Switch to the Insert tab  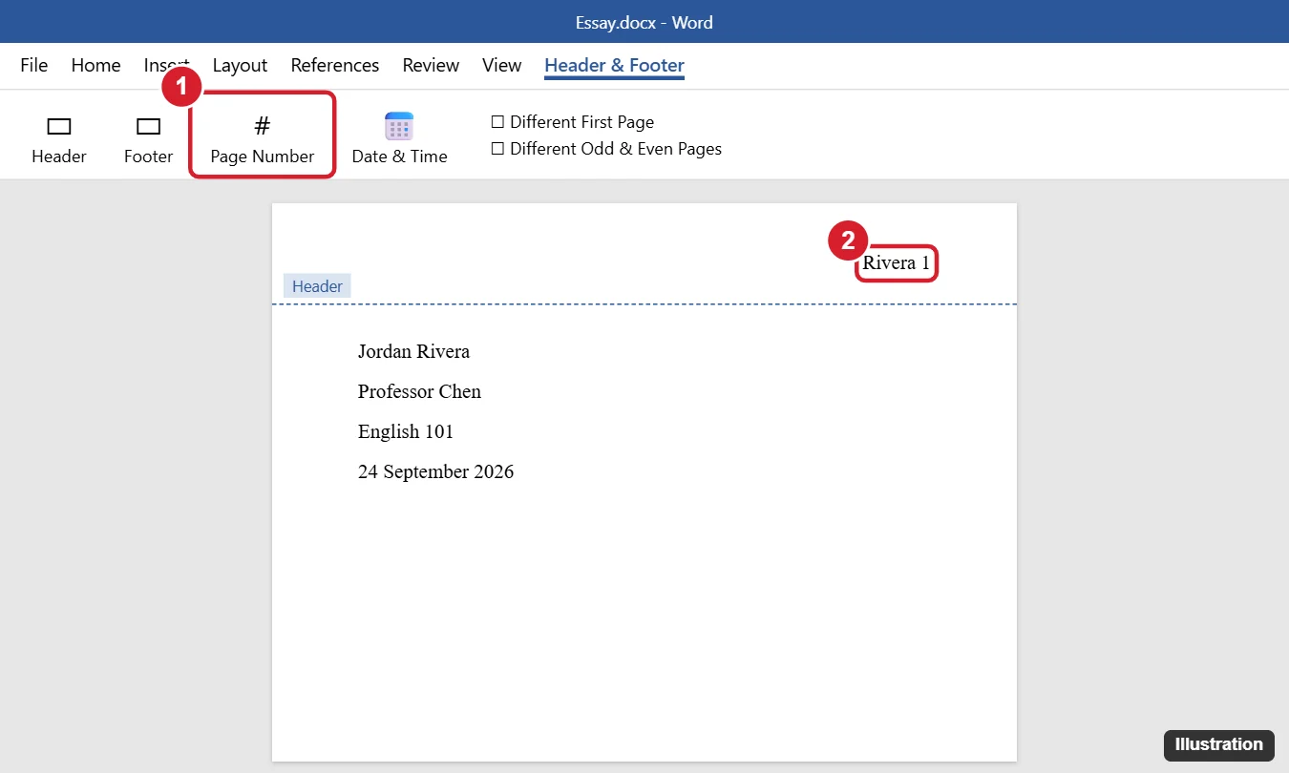pyautogui.click(x=167, y=65)
